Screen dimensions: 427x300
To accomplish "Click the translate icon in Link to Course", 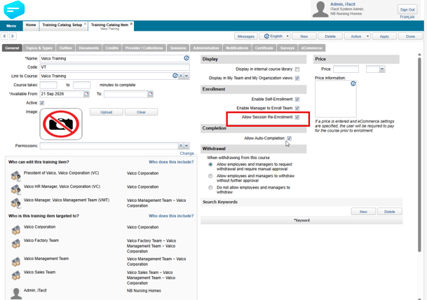I will (x=175, y=76).
